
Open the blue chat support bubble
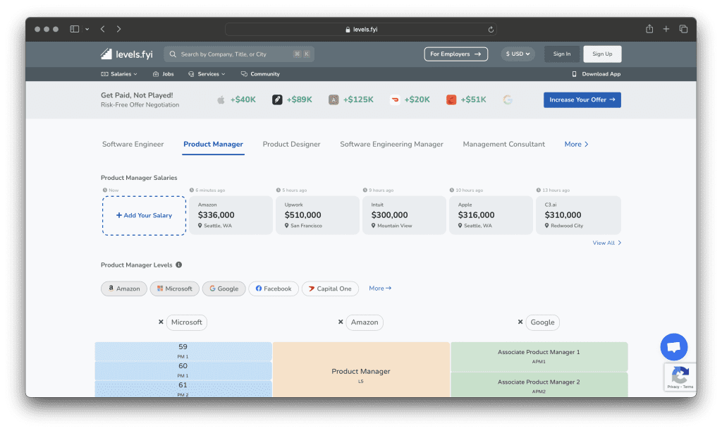click(x=673, y=347)
